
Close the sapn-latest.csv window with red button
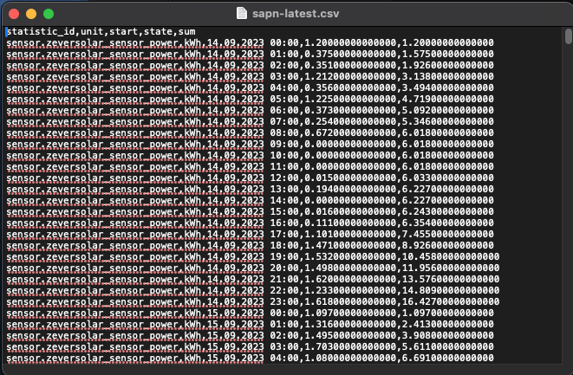tap(14, 14)
